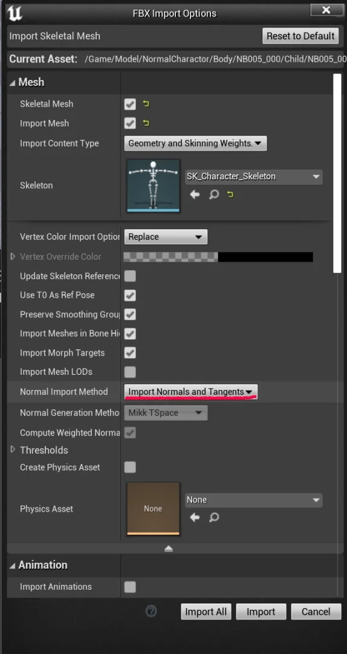
Task: Click the Import Animations label
Action: point(56,586)
